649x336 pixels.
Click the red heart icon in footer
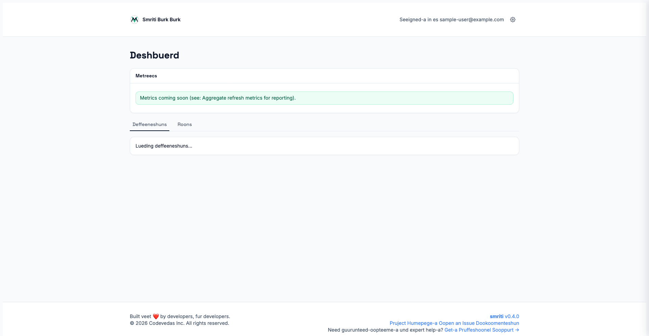156,316
